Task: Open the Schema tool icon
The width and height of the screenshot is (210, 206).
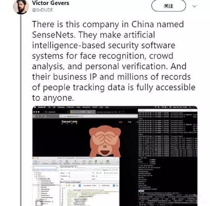Action: point(108,162)
